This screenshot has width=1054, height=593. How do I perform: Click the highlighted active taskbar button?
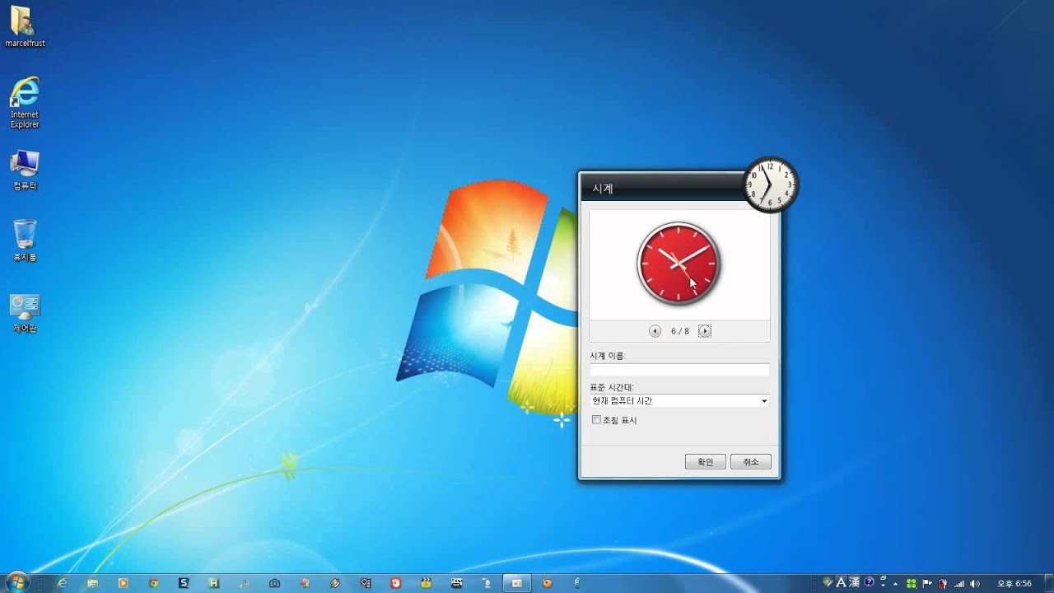[517, 583]
